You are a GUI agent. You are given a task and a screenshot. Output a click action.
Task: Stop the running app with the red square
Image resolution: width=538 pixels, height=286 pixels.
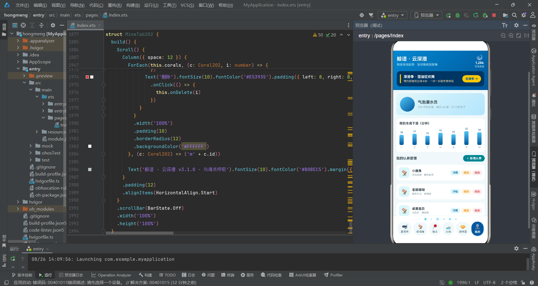click(494, 15)
